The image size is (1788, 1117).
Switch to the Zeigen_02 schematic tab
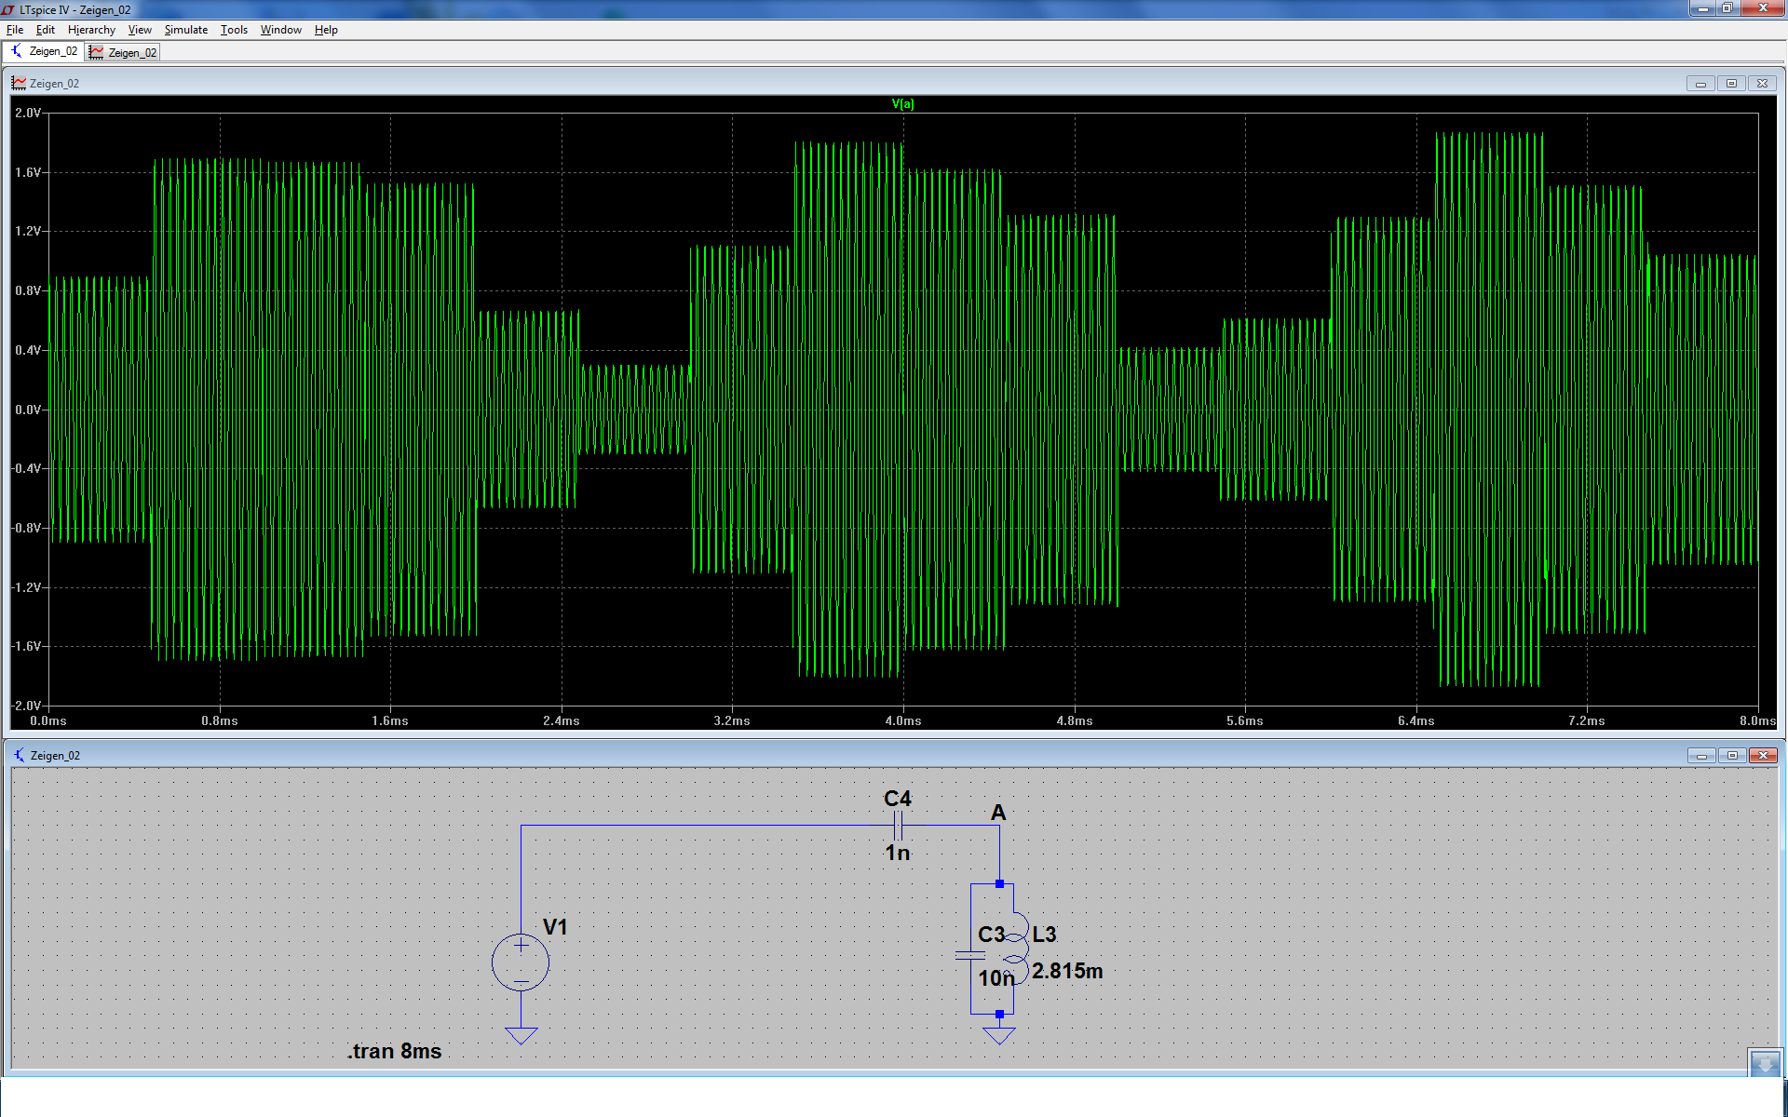[44, 51]
